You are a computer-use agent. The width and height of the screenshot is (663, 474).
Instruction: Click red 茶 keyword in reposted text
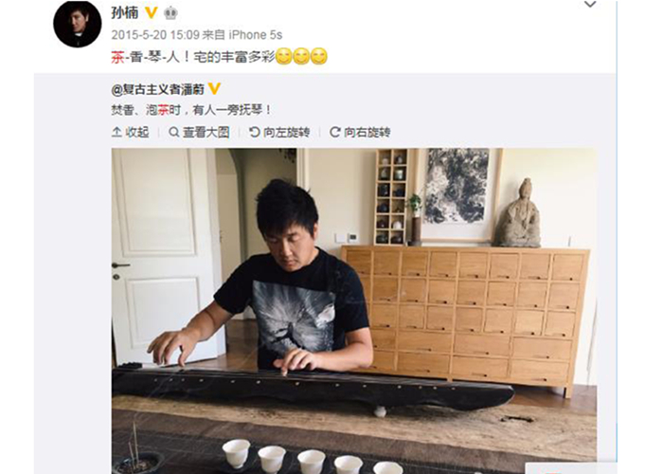click(x=163, y=111)
